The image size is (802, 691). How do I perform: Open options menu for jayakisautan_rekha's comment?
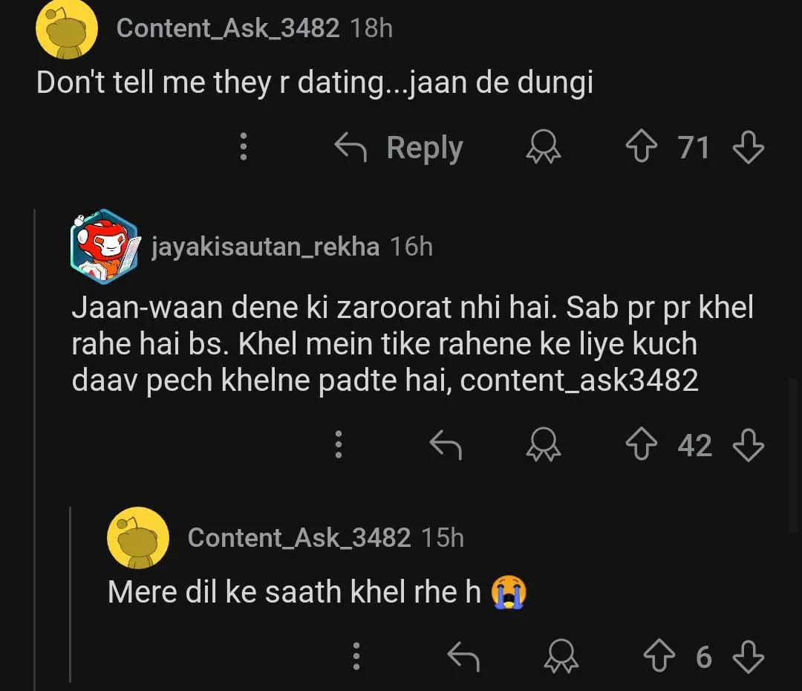pos(339,446)
